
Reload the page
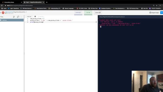pos(2,5)
